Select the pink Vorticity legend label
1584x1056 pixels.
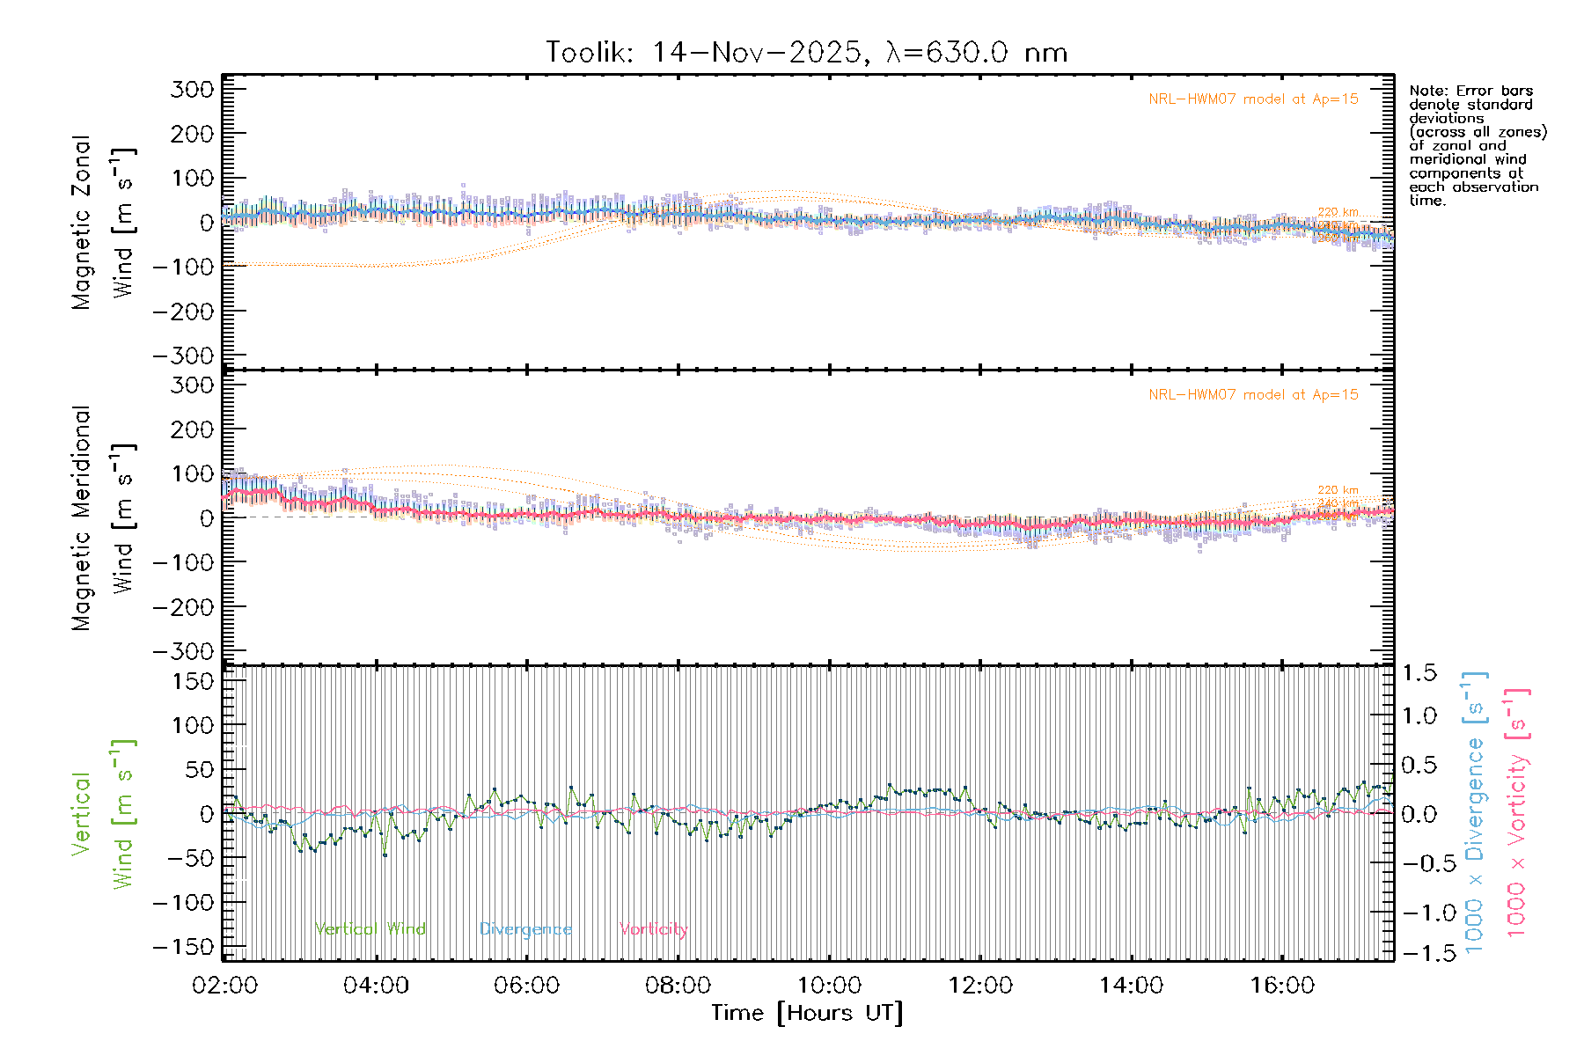(x=653, y=929)
